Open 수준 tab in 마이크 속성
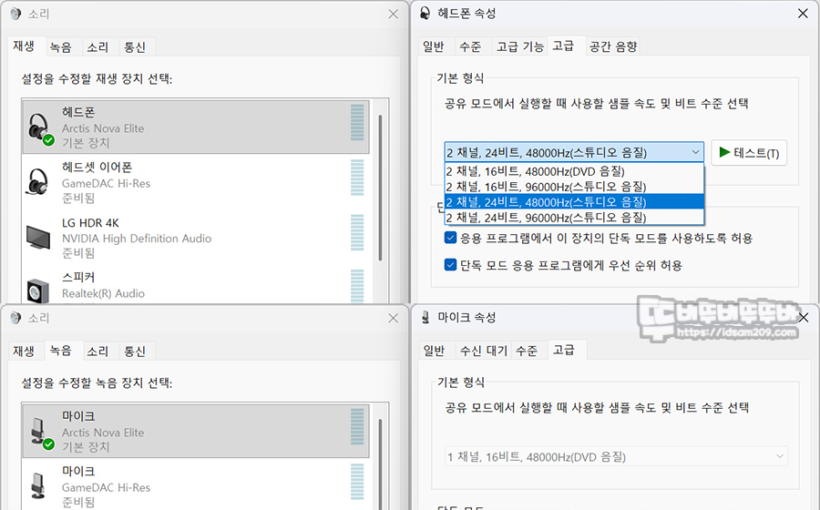 click(x=527, y=351)
